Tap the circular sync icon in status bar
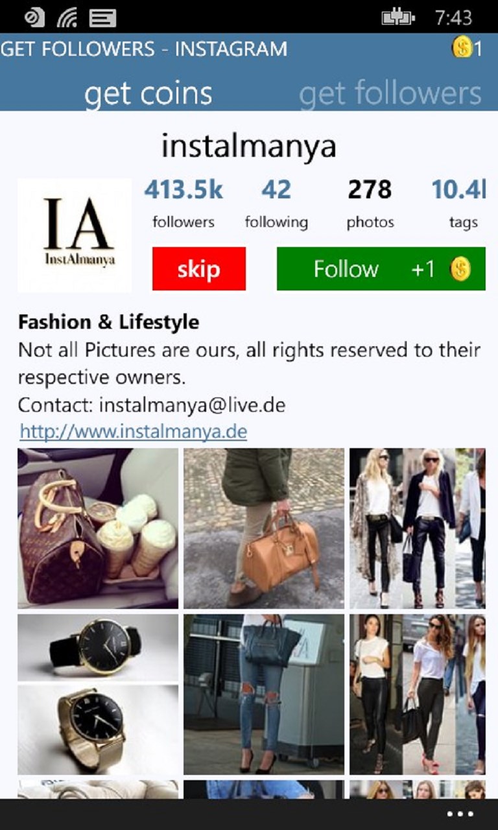 (x=35, y=18)
